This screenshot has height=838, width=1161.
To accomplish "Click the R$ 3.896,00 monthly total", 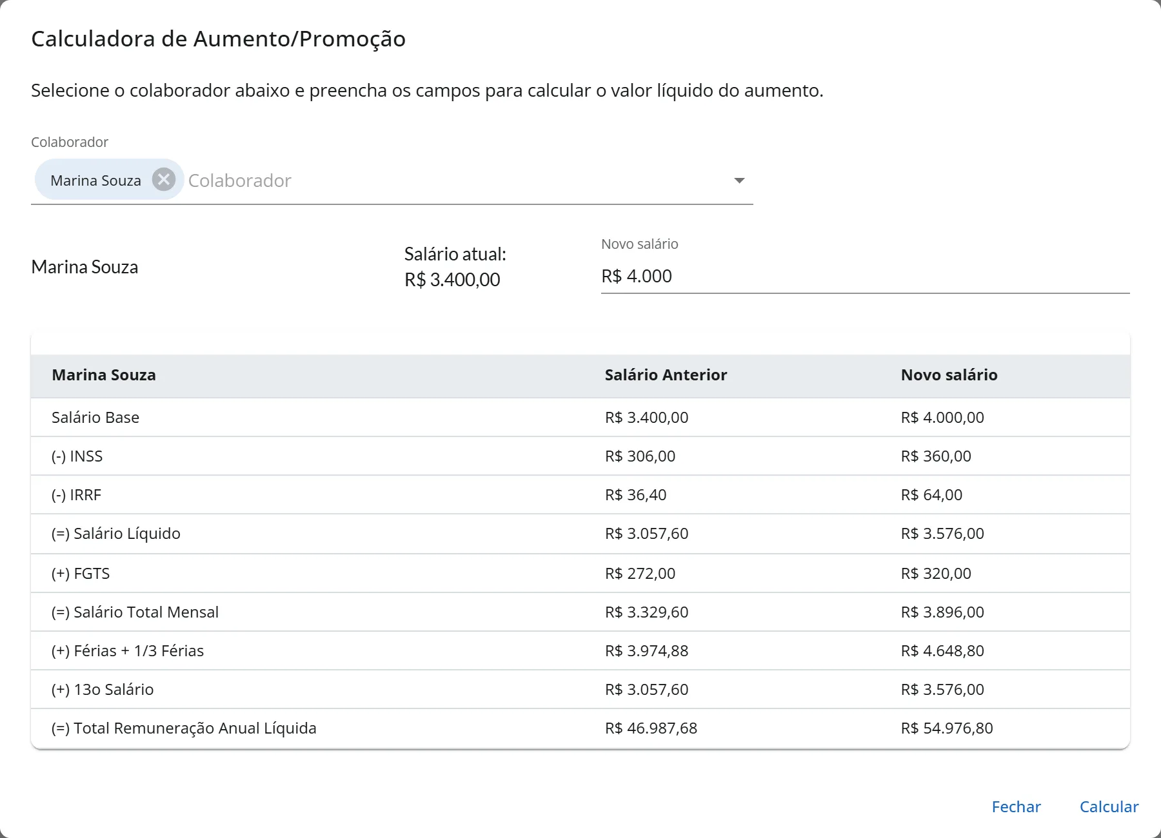I will pyautogui.click(x=942, y=612).
